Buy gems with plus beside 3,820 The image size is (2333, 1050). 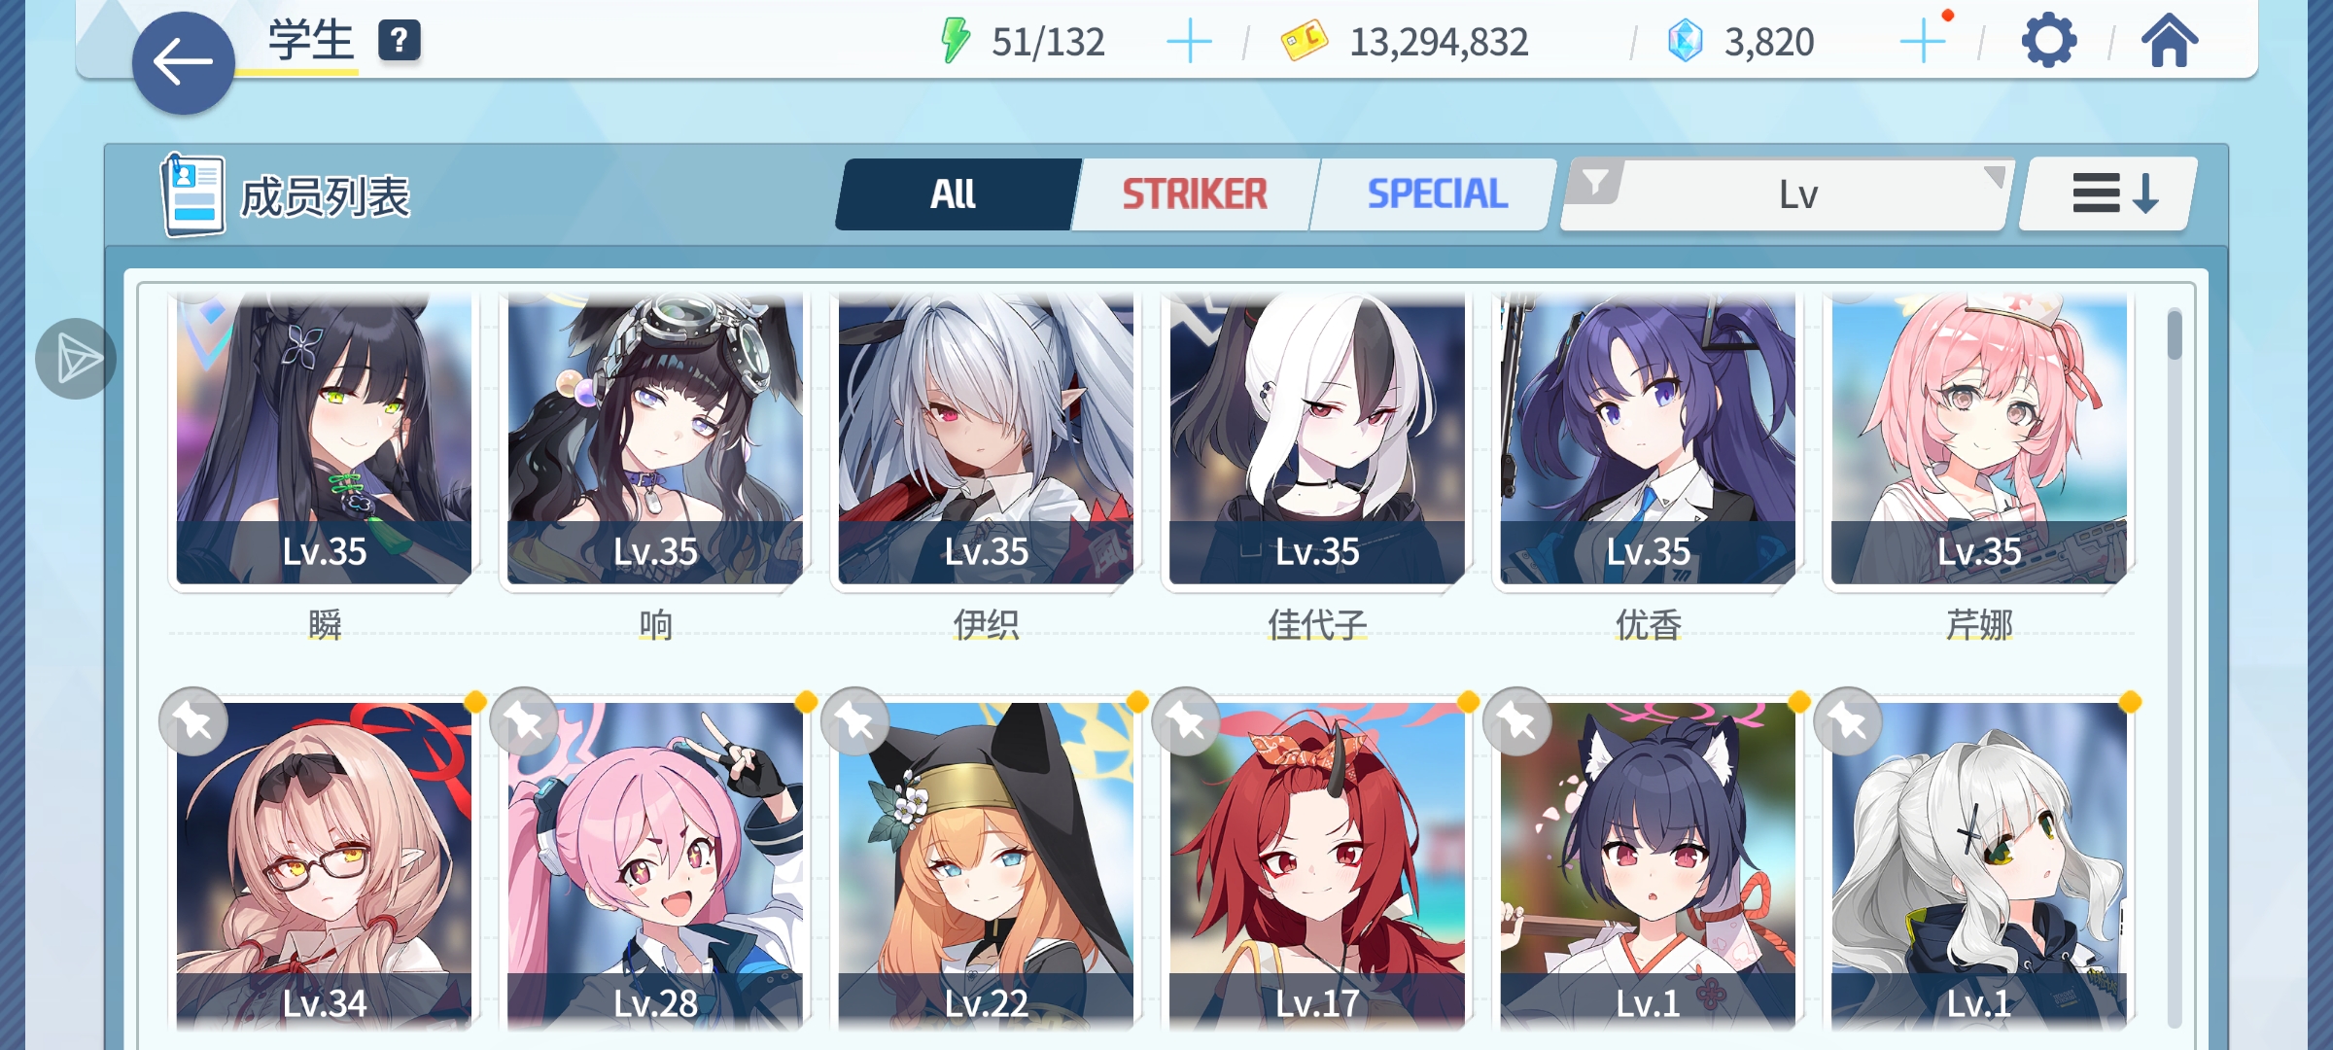coord(1922,42)
